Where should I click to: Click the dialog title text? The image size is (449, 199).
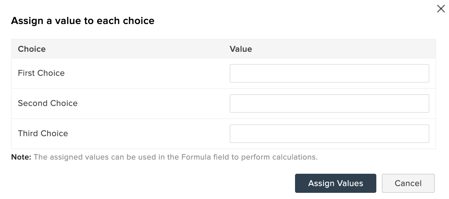pos(83,21)
